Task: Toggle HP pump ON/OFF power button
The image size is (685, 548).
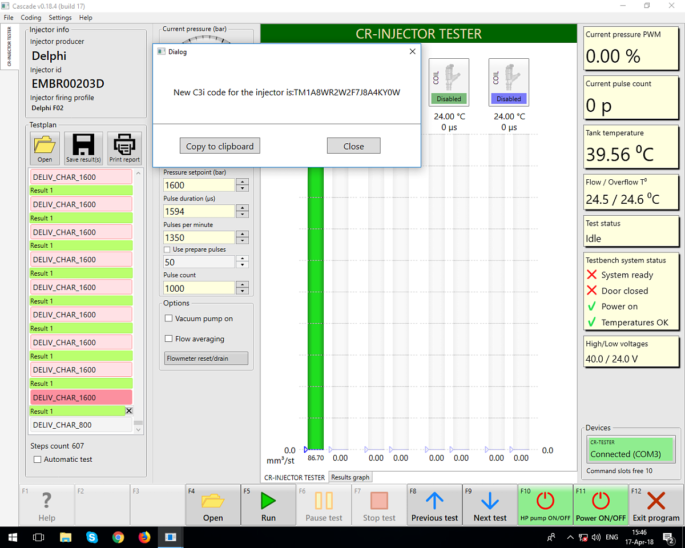Action: tap(545, 505)
